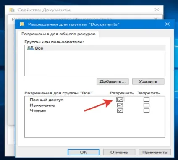Apply changes with Применить button
This screenshot has height=160, width=178.
click(154, 152)
